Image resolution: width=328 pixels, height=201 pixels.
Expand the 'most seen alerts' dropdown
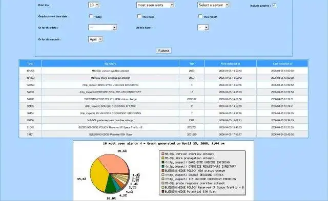click(155, 5)
